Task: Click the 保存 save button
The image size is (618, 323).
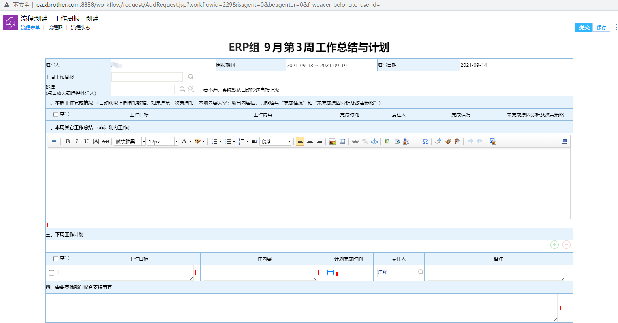Action: coord(601,27)
